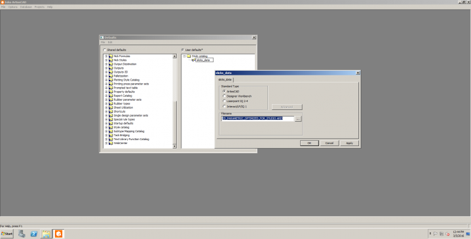Click the Outputs-3D folder icon
The image size is (471, 239).
(x=111, y=72)
